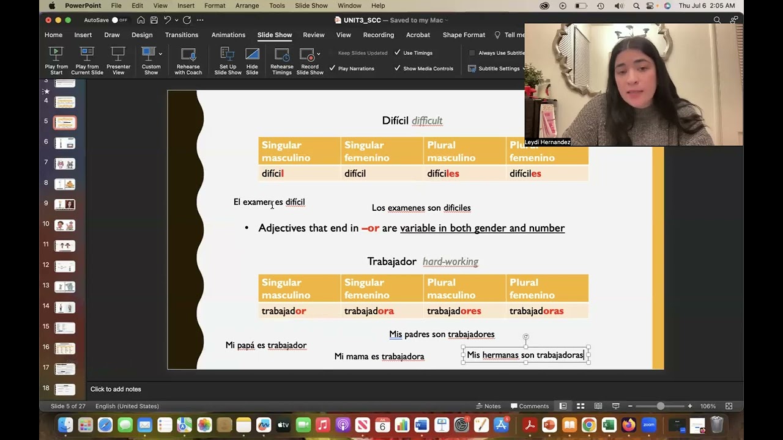Open the Arrange menu in menu bar

click(x=247, y=5)
